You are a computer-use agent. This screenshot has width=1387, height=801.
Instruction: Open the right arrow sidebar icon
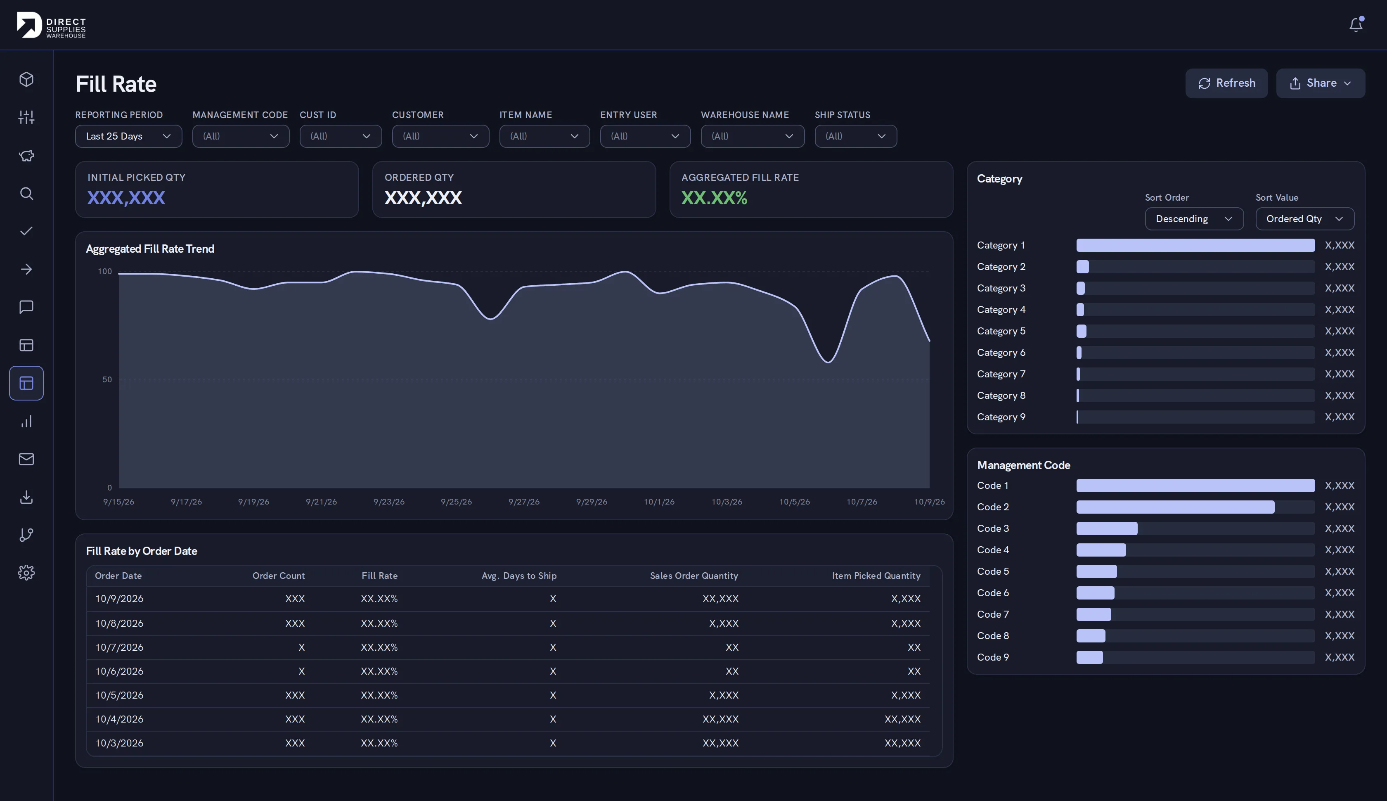pyautogui.click(x=26, y=269)
